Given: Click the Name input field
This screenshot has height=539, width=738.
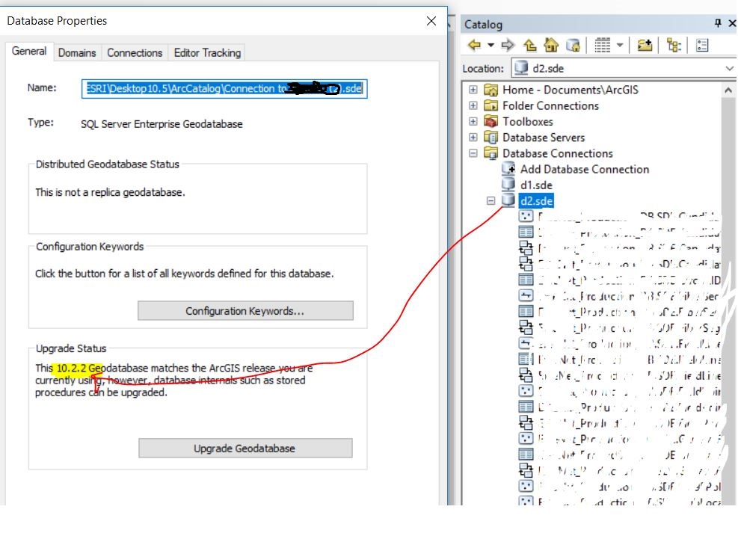Looking at the screenshot, I should (x=224, y=88).
